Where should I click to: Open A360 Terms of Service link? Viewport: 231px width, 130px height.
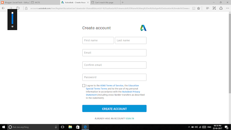click(x=112, y=86)
